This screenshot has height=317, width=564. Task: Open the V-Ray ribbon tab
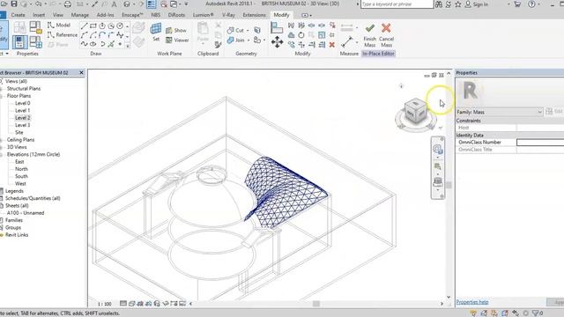tap(228, 15)
